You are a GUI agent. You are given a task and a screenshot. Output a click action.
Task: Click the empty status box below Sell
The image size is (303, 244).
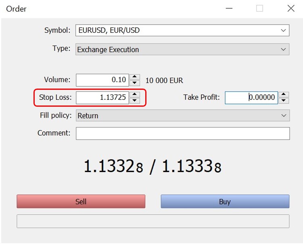tap(153, 221)
